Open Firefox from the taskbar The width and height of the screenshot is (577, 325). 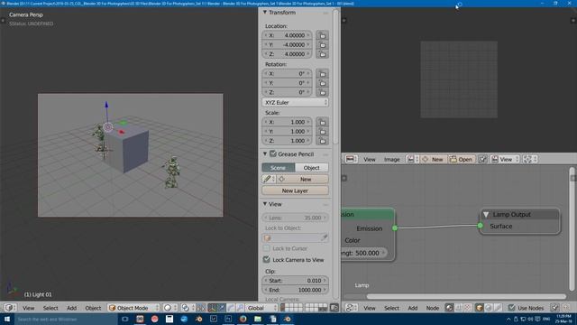tap(243, 319)
